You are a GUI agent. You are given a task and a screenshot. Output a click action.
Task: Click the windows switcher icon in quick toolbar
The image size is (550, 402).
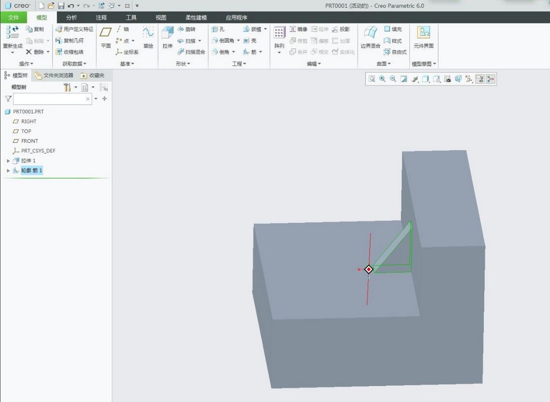(x=111, y=6)
